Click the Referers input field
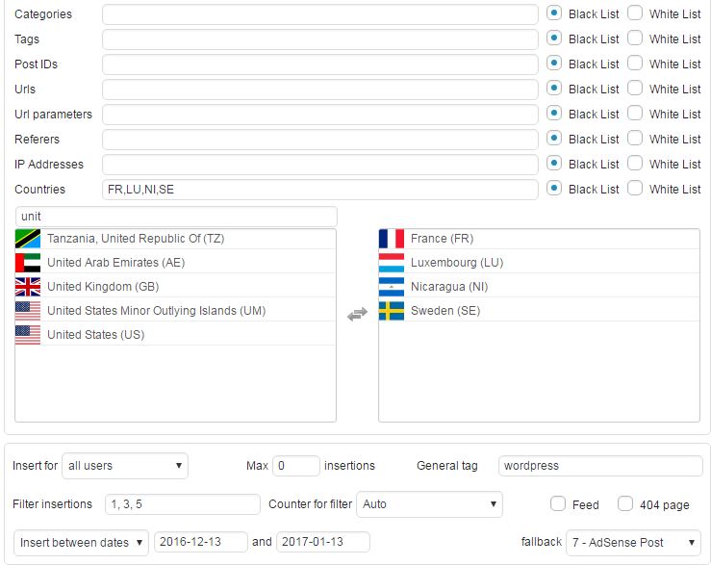The width and height of the screenshot is (711, 565). 320,140
